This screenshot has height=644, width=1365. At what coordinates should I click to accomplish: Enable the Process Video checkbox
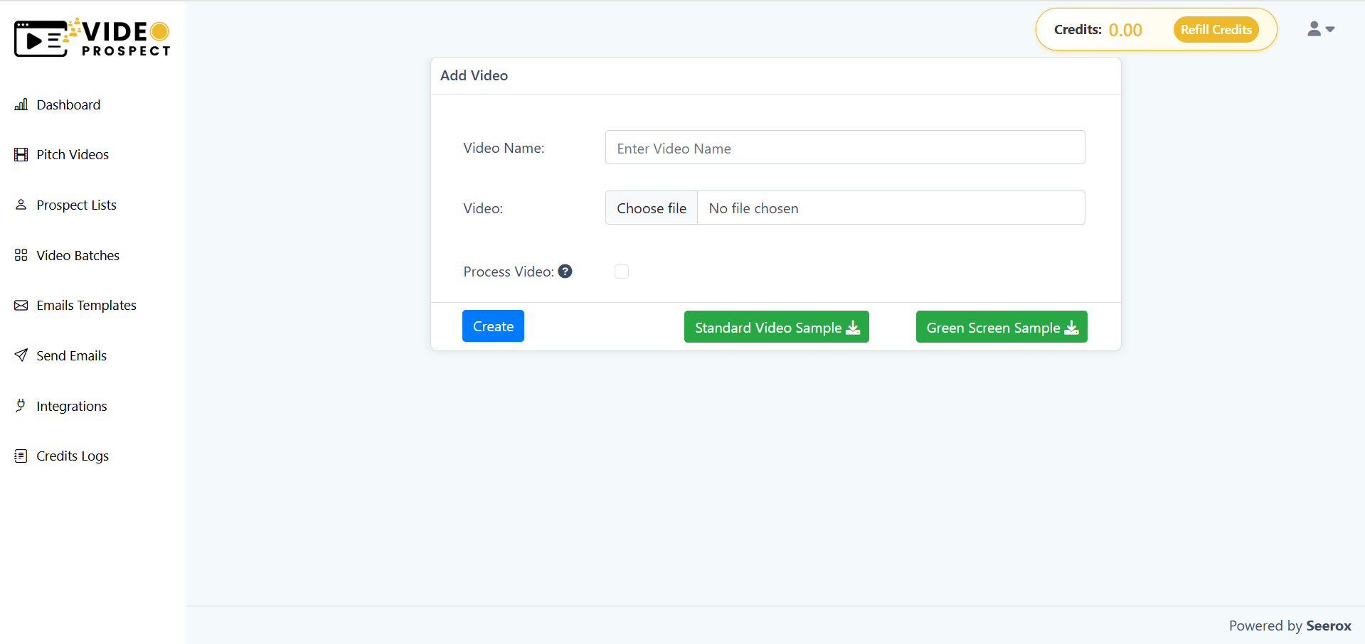click(622, 272)
